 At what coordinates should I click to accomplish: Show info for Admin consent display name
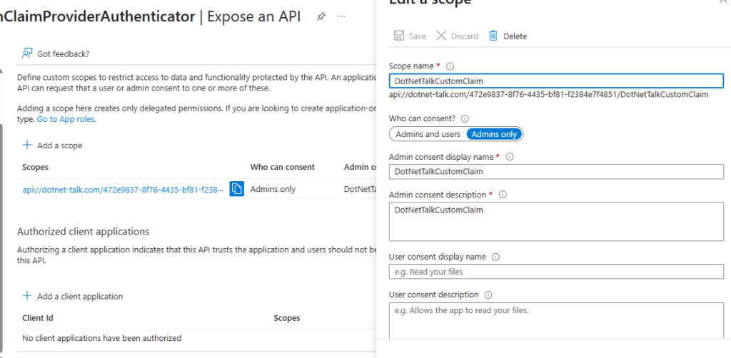(x=510, y=157)
